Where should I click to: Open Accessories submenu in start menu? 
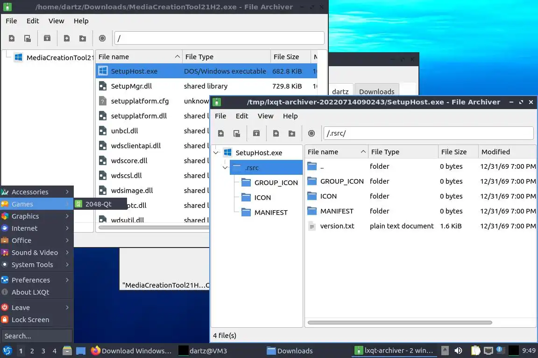[x=37, y=192]
